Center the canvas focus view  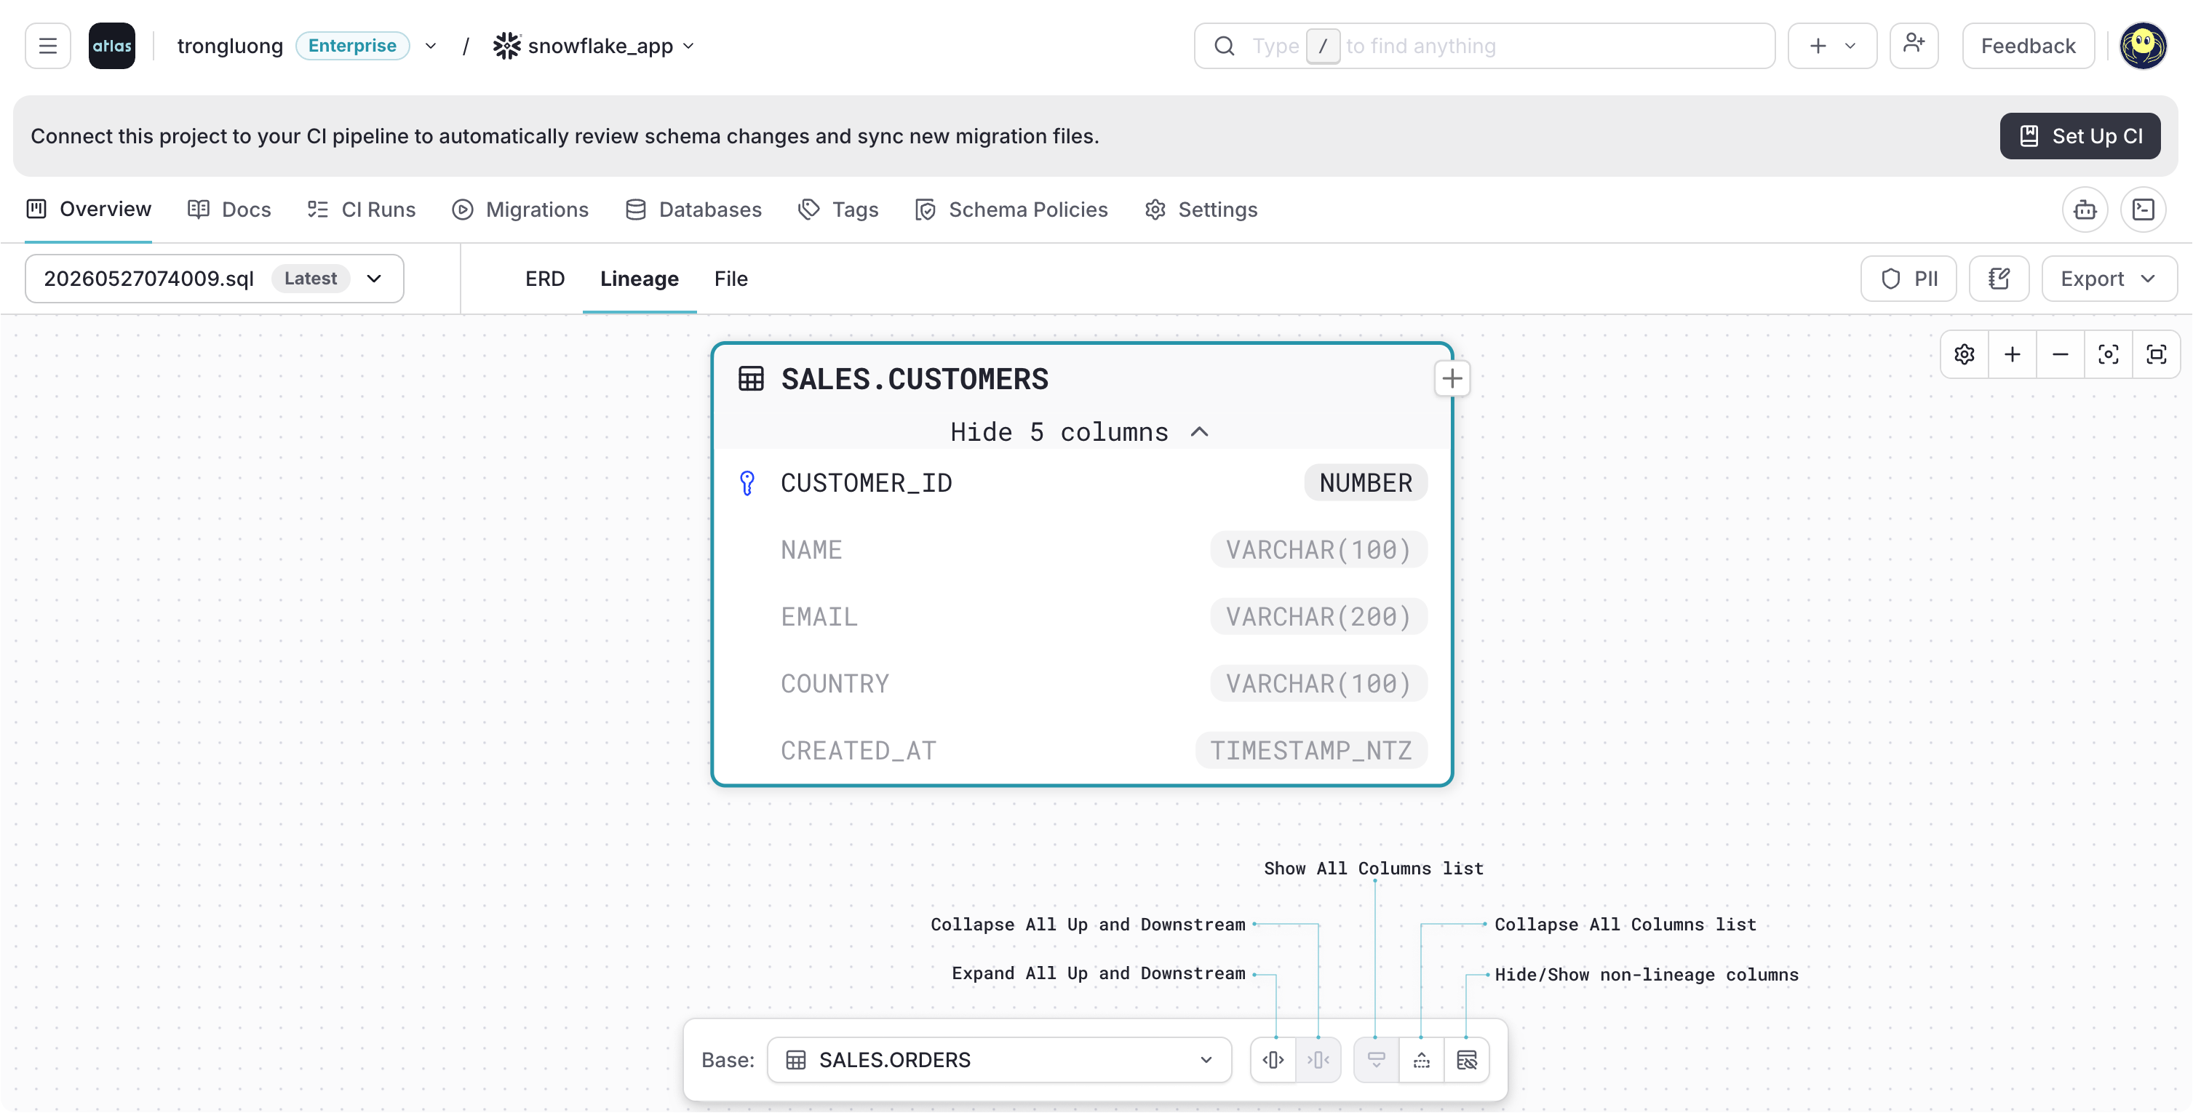pyautogui.click(x=2108, y=354)
